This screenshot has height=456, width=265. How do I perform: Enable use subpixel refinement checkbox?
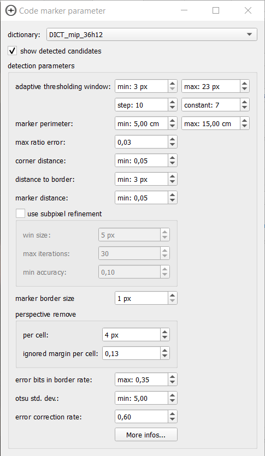click(x=20, y=214)
